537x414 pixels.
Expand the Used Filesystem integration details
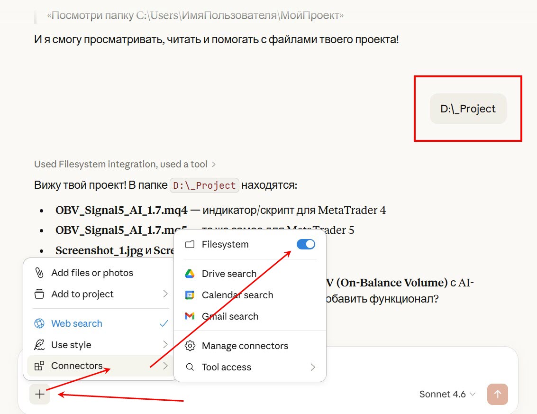click(125, 164)
